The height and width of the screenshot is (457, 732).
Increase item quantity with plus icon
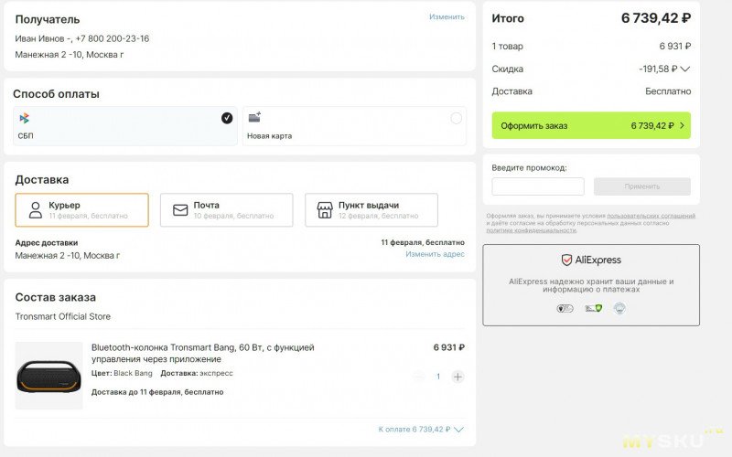tap(457, 377)
